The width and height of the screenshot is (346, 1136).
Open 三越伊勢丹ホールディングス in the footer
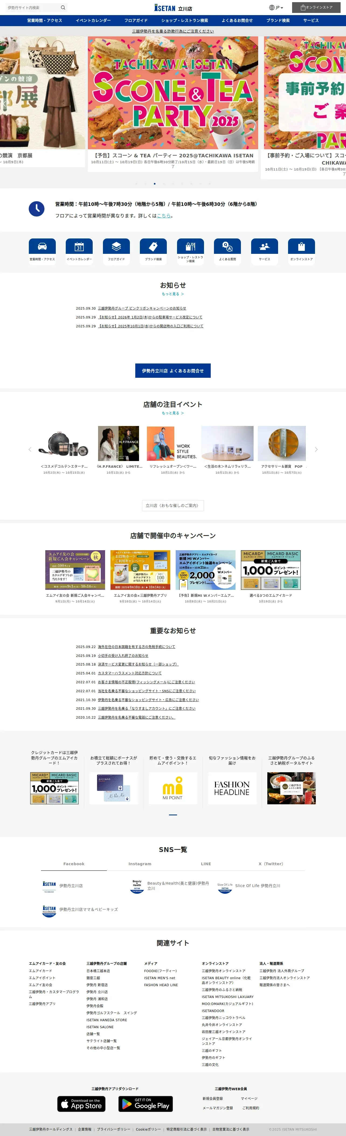click(x=51, y=1129)
